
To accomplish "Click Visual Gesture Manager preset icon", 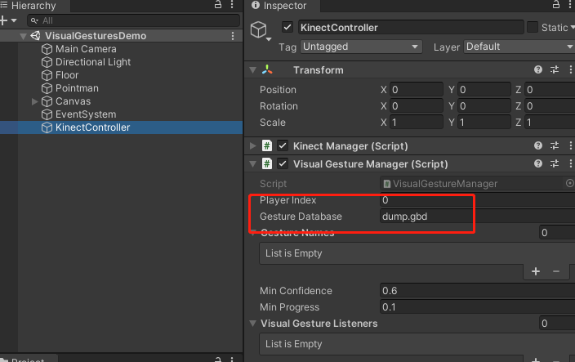I will [x=555, y=163].
